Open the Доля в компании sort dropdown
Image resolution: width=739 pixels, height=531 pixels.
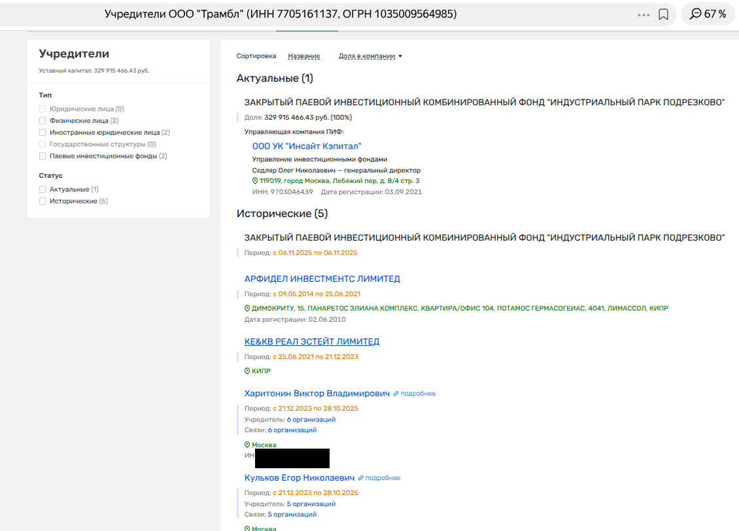[x=369, y=56]
